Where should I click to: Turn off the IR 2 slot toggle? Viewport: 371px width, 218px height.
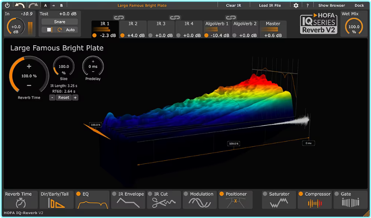[x=122, y=35]
